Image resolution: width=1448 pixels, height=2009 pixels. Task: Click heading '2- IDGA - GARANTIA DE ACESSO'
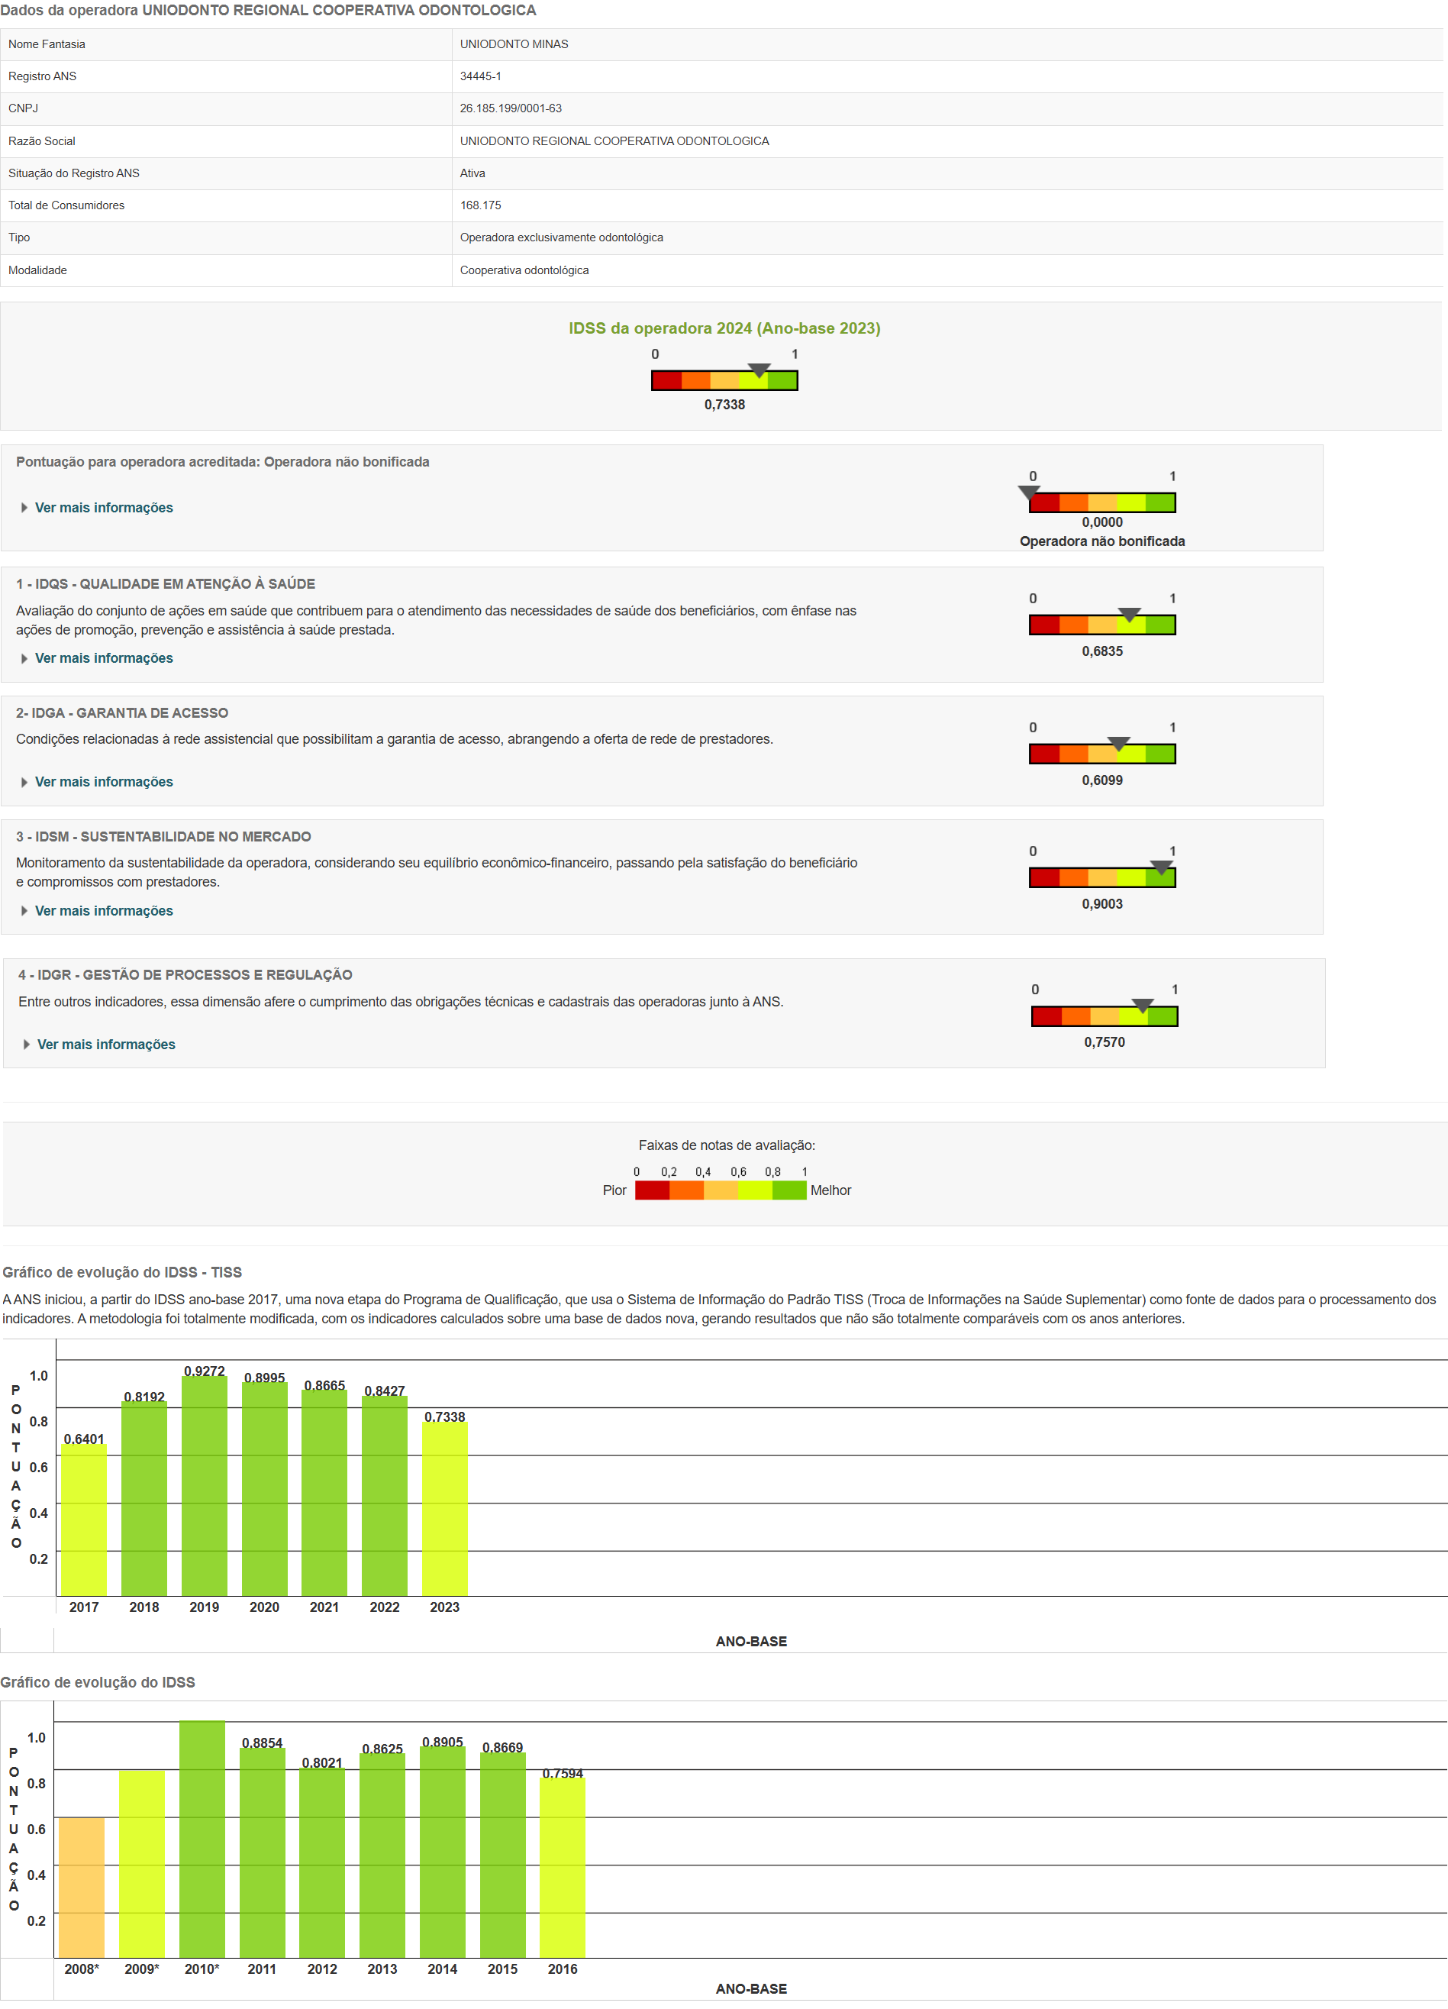pos(122,713)
